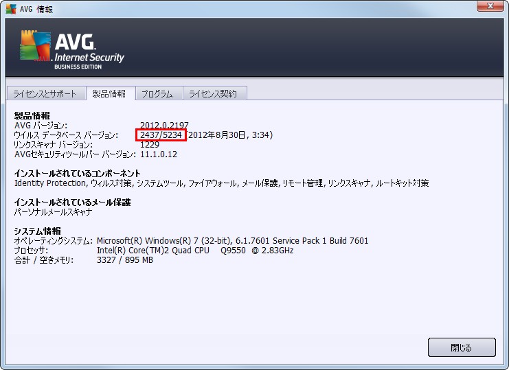Select toolbar version 11.1.0.12
Image resolution: width=509 pixels, height=370 pixels.
pyautogui.click(x=159, y=154)
